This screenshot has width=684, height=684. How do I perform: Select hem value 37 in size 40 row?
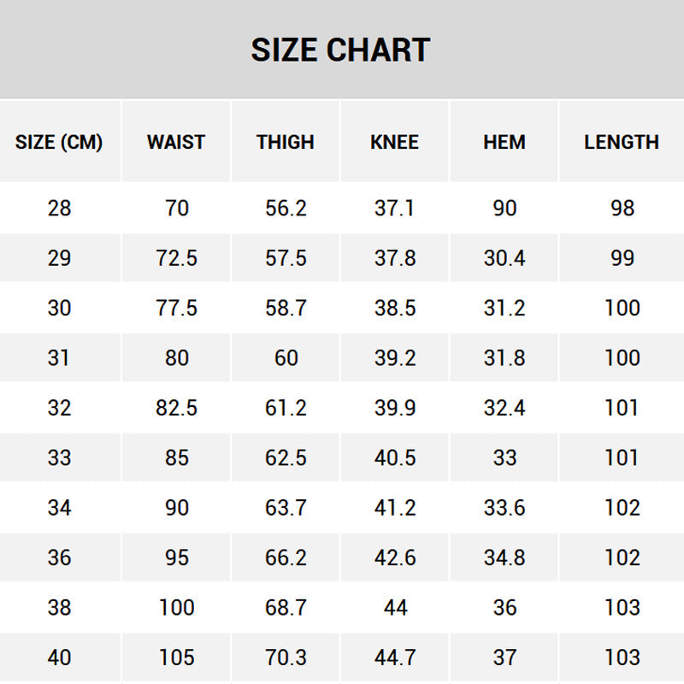pos(504,657)
